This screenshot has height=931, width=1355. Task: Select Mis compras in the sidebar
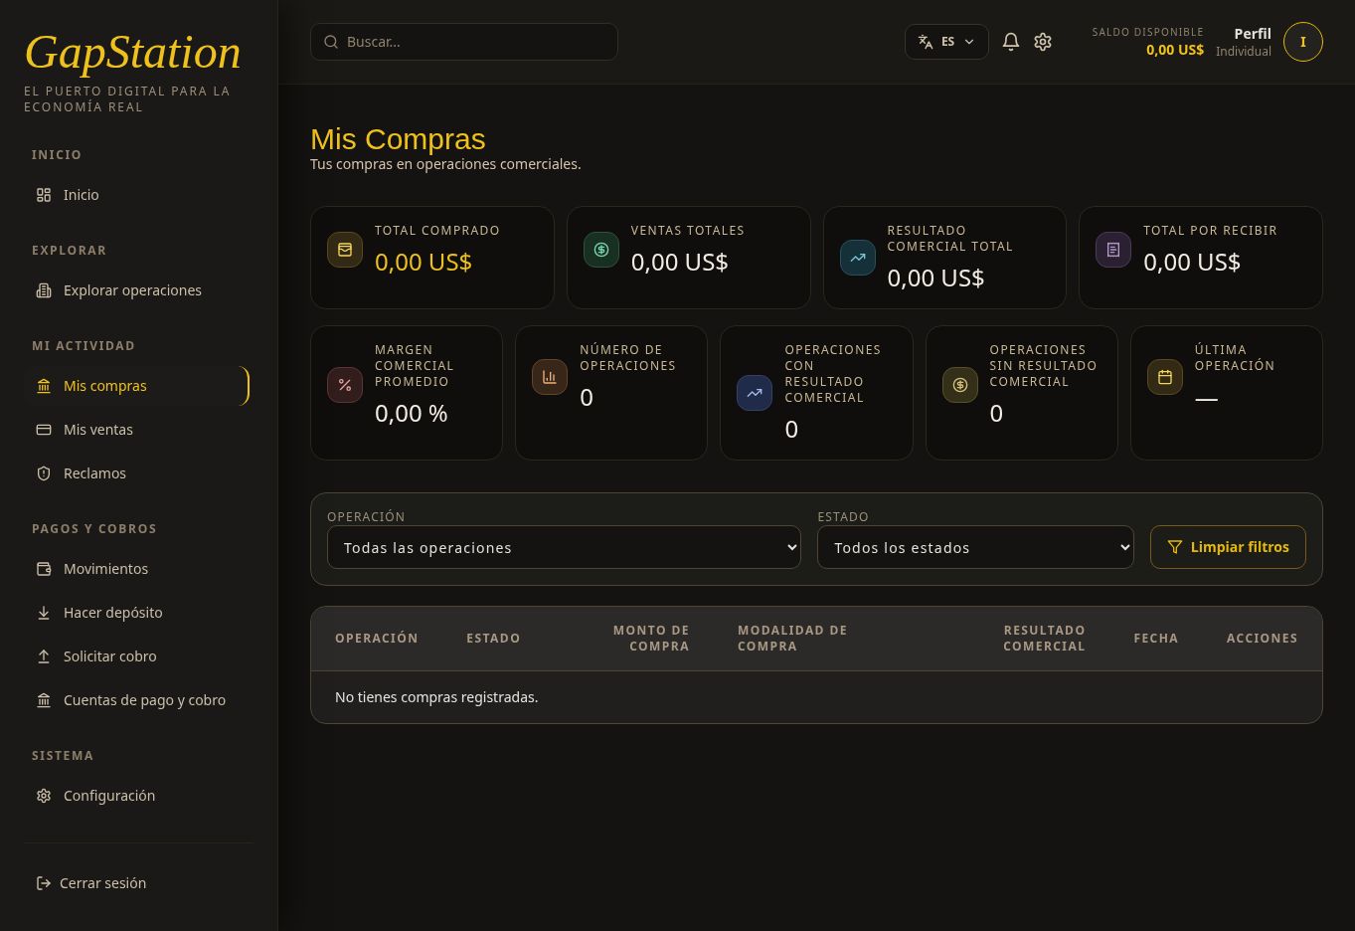[x=138, y=386]
